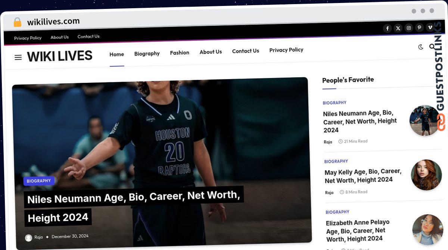Open the featured Niles Neumann headline
Screen dimensions: 448x250
133,206
